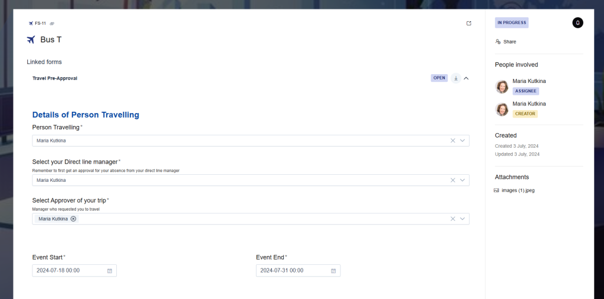Click the notification bell icon
This screenshot has width=604, height=299.
(577, 23)
